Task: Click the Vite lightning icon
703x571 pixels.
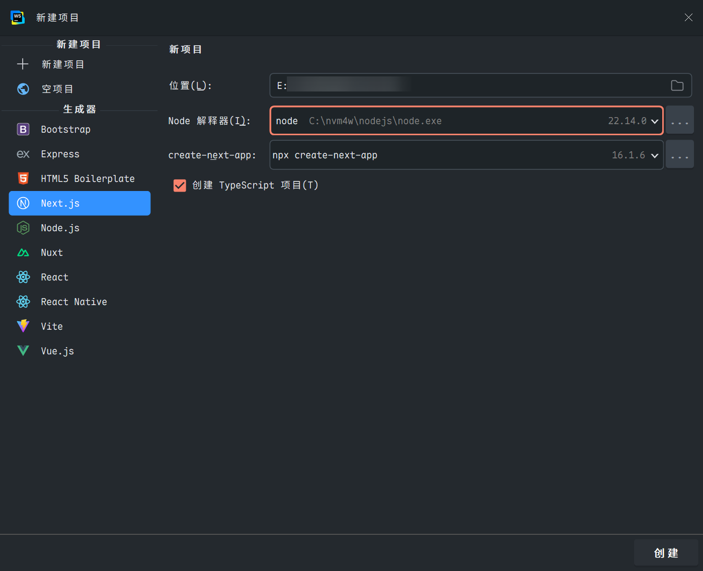Action: pos(23,326)
